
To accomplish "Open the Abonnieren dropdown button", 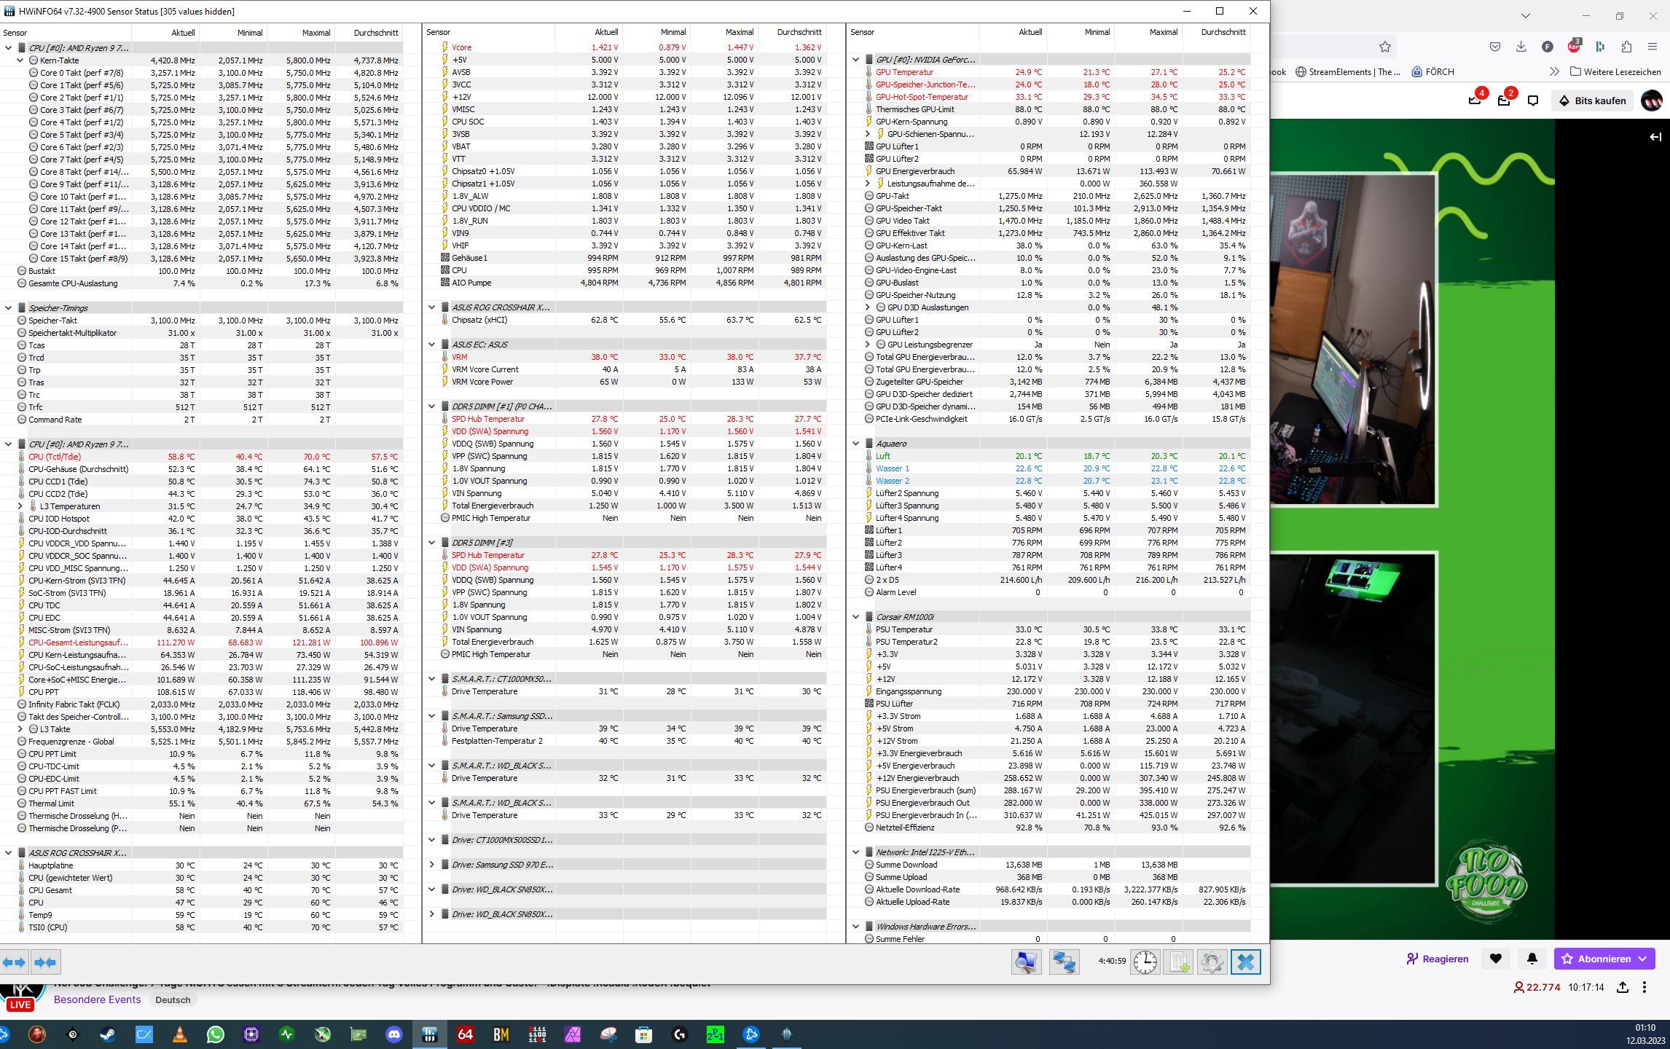I will pyautogui.click(x=1604, y=959).
